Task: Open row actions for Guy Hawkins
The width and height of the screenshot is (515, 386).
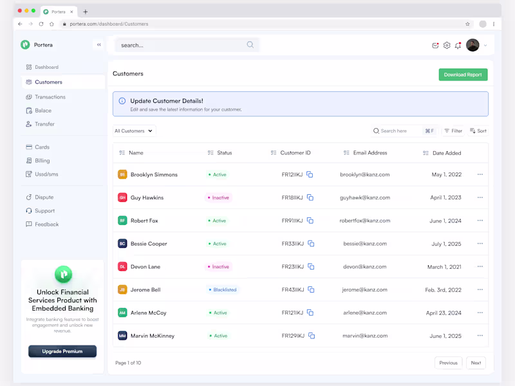Action: click(480, 198)
